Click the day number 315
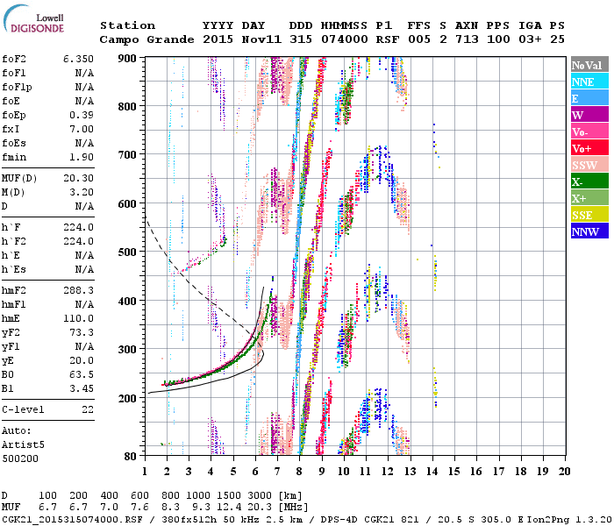 pos(301,39)
